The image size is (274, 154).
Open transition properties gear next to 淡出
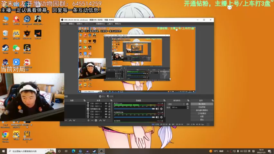point(187,104)
